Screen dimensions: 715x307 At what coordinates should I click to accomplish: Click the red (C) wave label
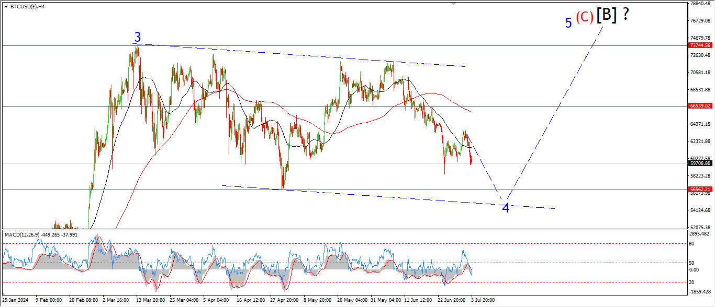[x=584, y=17]
